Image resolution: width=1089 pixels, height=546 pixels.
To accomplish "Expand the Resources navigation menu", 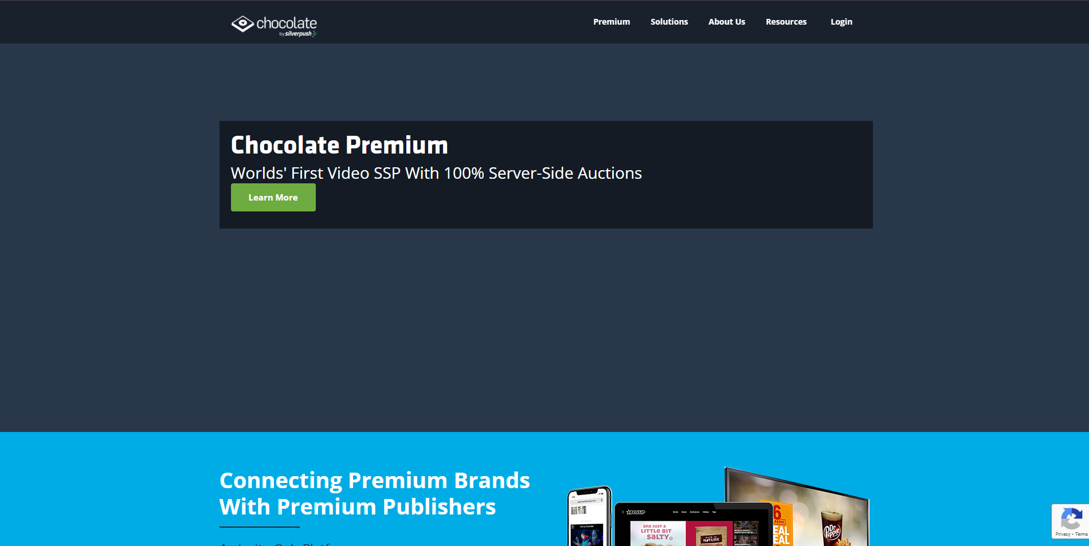I will (x=786, y=22).
